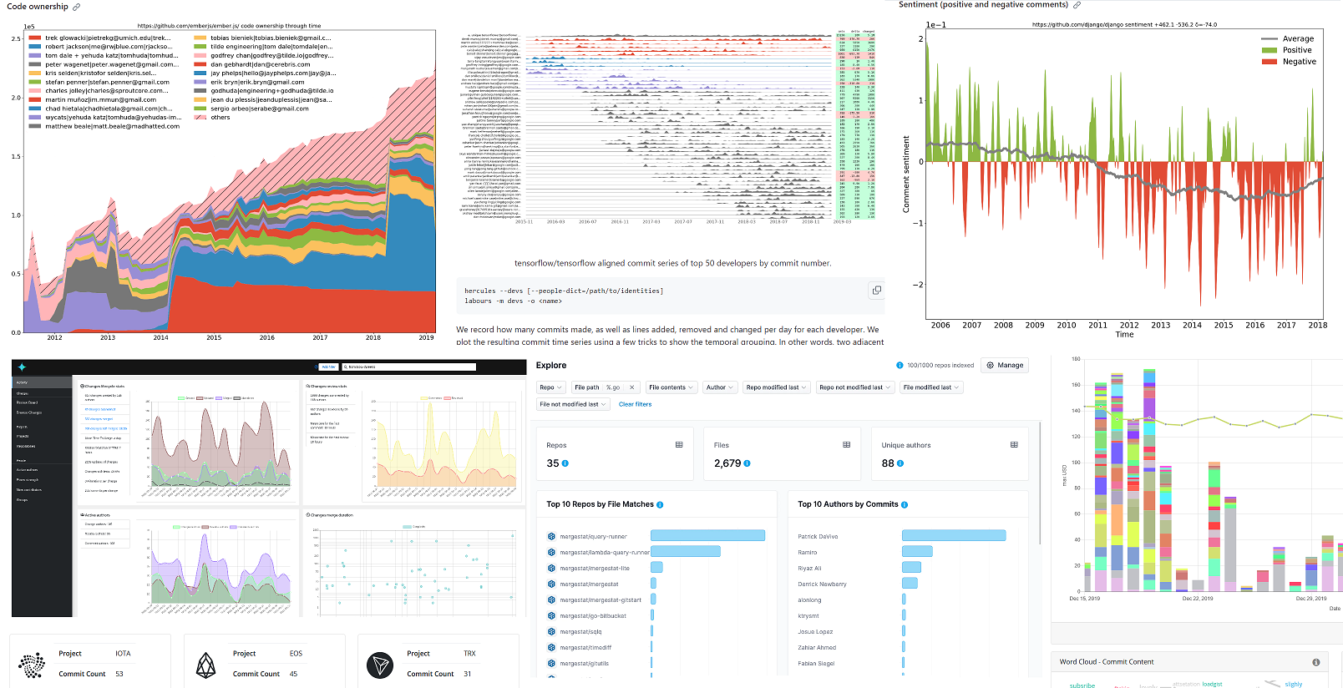Open the Author filter dropdown
Image resolution: width=1343 pixels, height=688 pixels.
coord(720,387)
